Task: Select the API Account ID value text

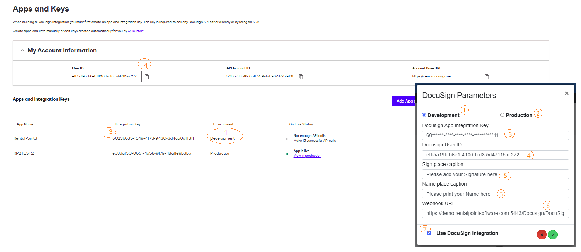Action: click(260, 76)
